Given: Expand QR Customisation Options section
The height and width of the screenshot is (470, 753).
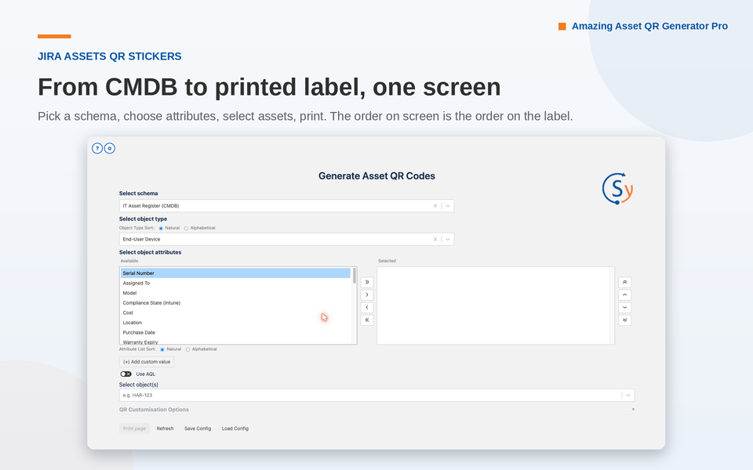Looking at the screenshot, I should [x=377, y=410].
